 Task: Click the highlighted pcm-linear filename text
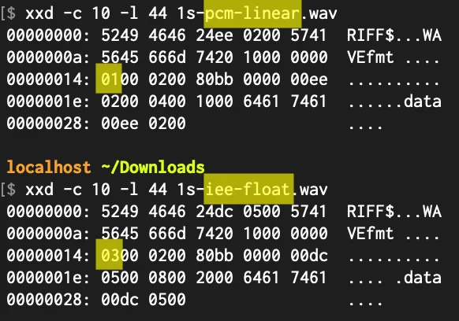pos(252,13)
